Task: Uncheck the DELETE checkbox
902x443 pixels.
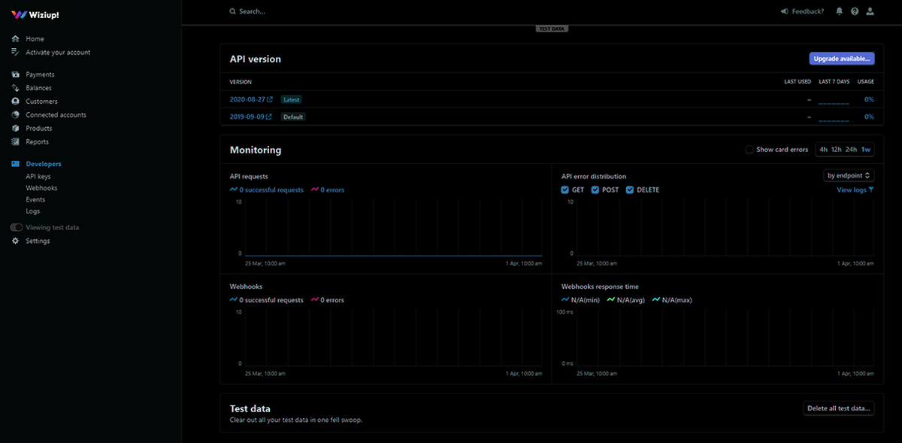Action: 630,190
